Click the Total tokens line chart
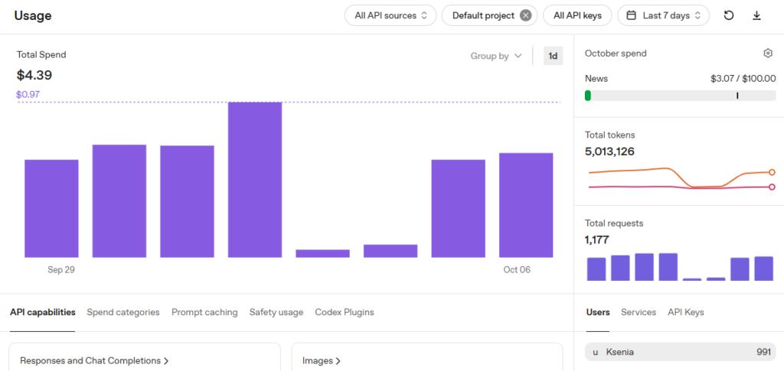The width and height of the screenshot is (784, 371). click(680, 180)
